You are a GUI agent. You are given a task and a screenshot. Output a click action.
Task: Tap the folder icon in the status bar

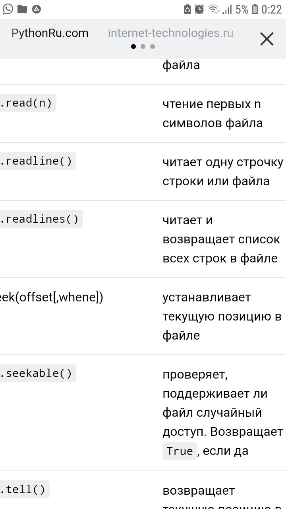click(22, 9)
